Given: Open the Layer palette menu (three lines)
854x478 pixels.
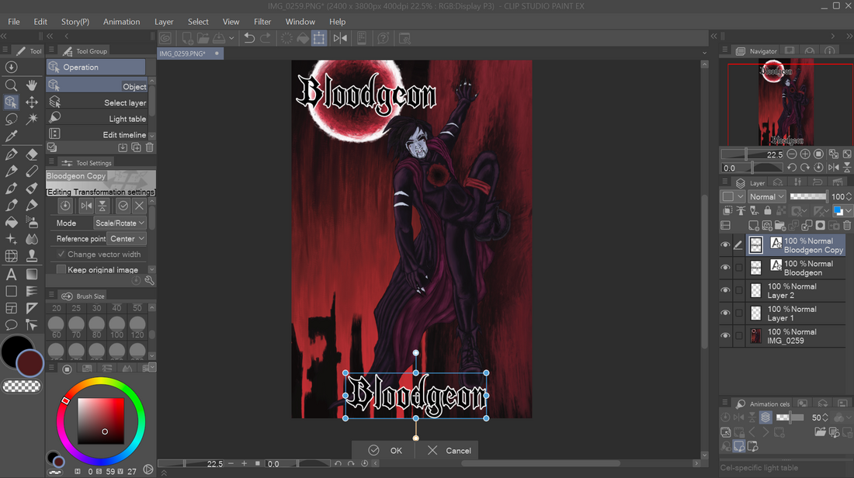Looking at the screenshot, I should coord(725,182).
